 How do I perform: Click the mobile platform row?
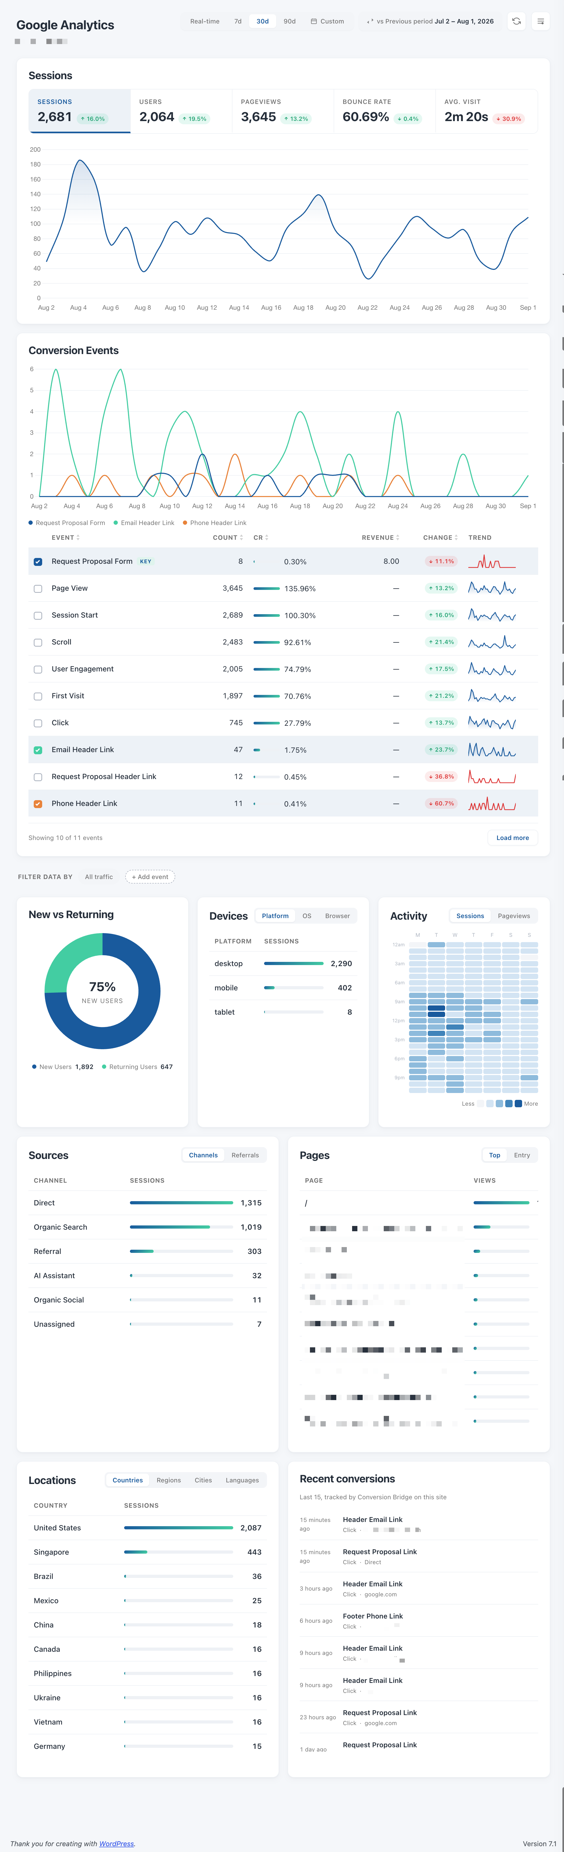click(x=283, y=988)
